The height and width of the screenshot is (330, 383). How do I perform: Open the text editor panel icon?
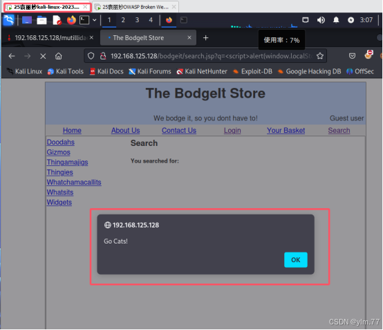pyautogui.click(x=57, y=20)
